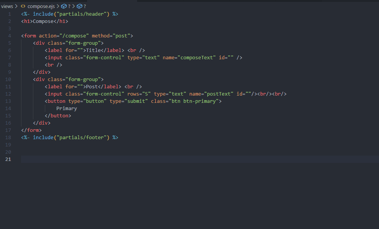Click line number 1 in gutter

(10, 14)
